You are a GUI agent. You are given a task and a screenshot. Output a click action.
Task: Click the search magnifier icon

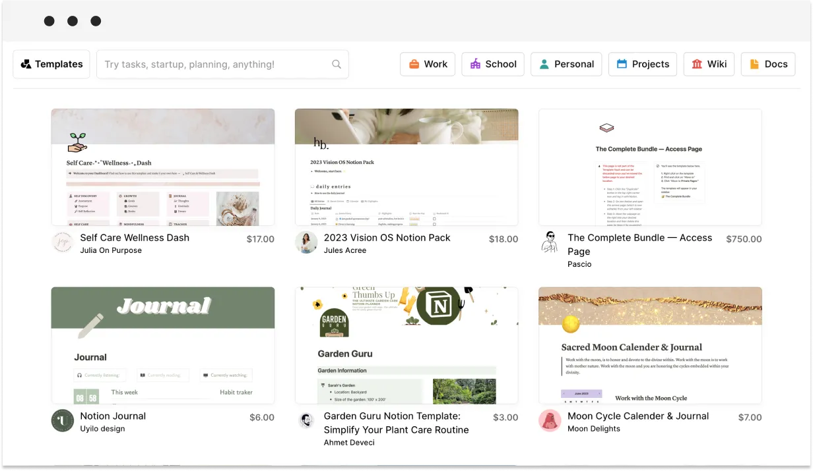click(337, 64)
